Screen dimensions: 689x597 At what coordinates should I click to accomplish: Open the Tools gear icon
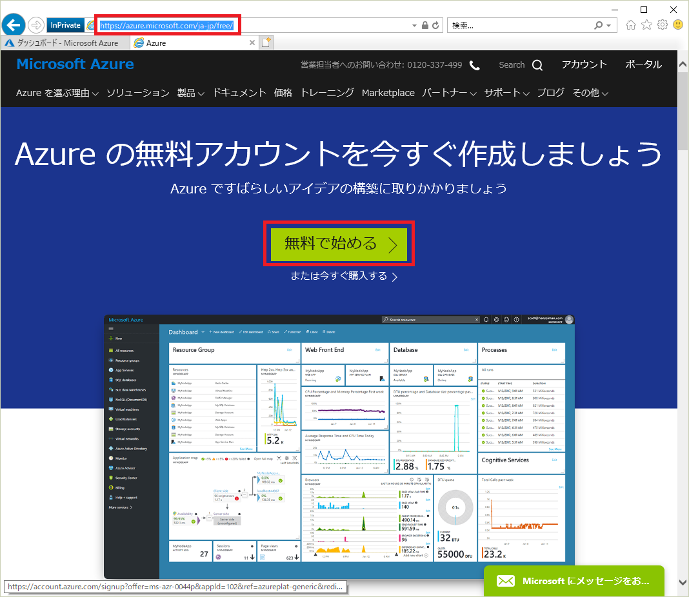[x=663, y=24]
